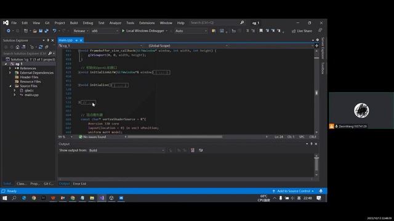The width and height of the screenshot is (394, 221).
Task: Click the split editor plus icon
Action: point(316,46)
